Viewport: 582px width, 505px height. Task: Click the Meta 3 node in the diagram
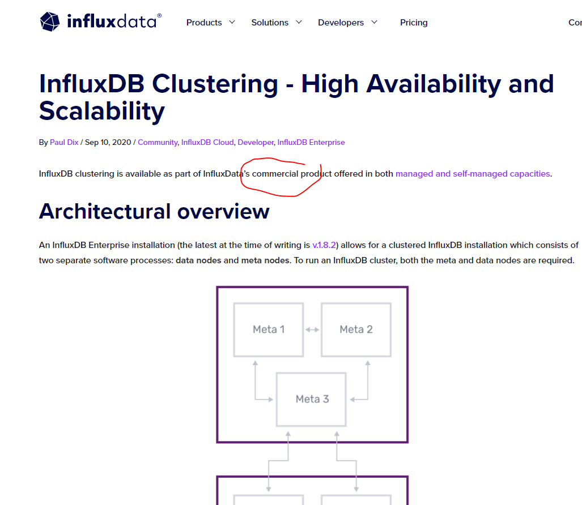(x=311, y=399)
